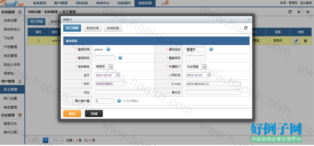
Task: Open the calendar picker for 入司时间
Action: [x=209, y=75]
